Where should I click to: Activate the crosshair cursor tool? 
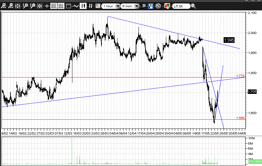pyautogui.click(x=47, y=6)
